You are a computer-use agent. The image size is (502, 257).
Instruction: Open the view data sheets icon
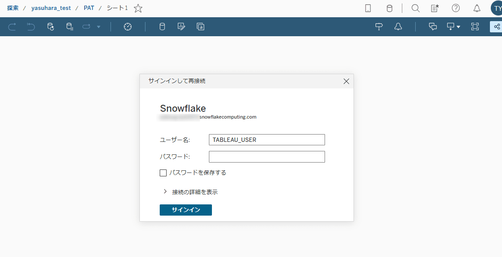pyautogui.click(x=200, y=27)
